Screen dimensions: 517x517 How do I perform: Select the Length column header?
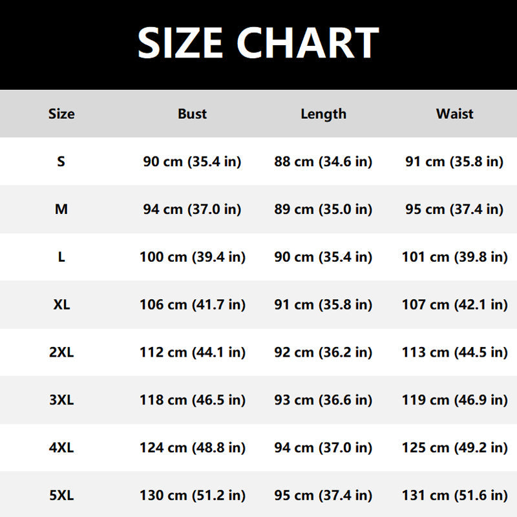(x=323, y=114)
